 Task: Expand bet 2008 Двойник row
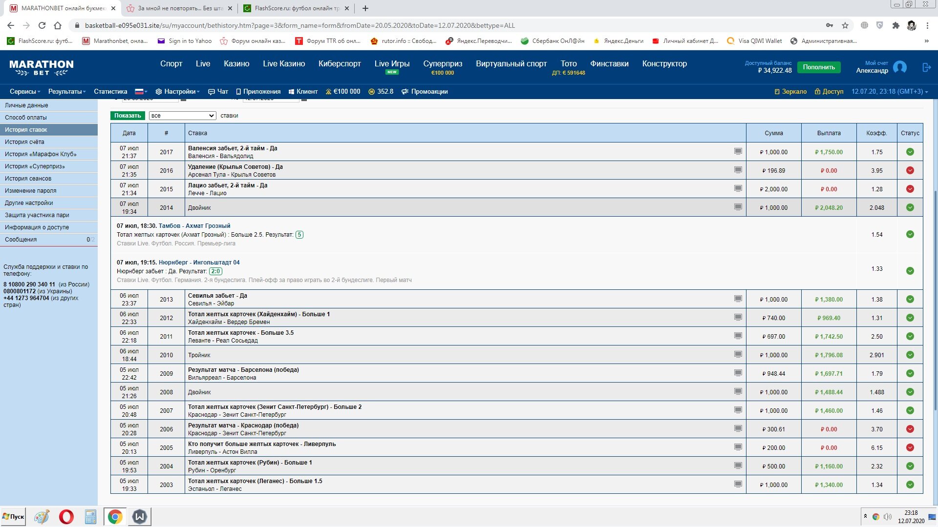click(x=199, y=392)
